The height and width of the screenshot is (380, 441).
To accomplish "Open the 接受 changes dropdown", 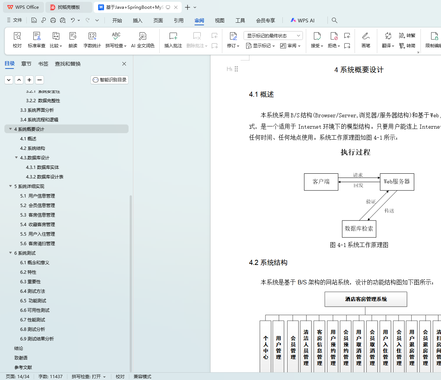I will pyautogui.click(x=317, y=40).
